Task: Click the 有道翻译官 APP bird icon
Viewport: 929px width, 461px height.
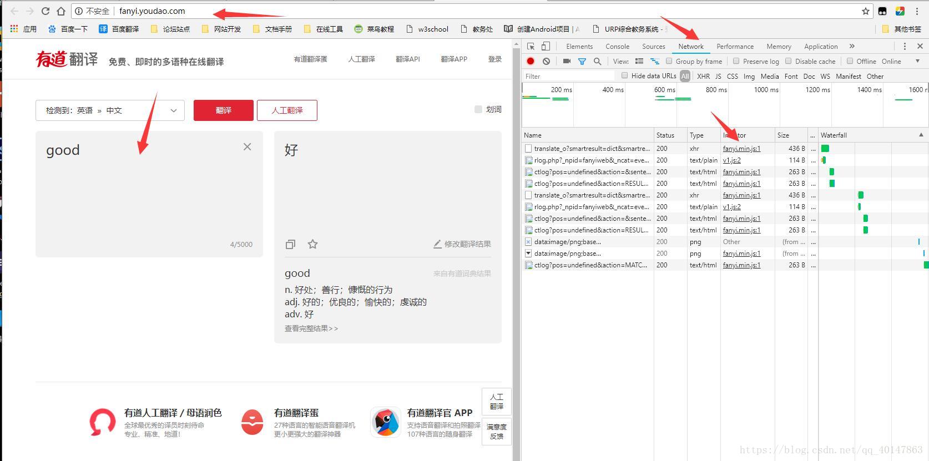Action: 385,423
